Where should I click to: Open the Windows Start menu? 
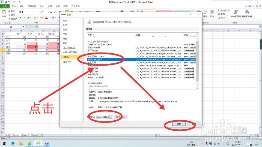[x=4, y=143]
